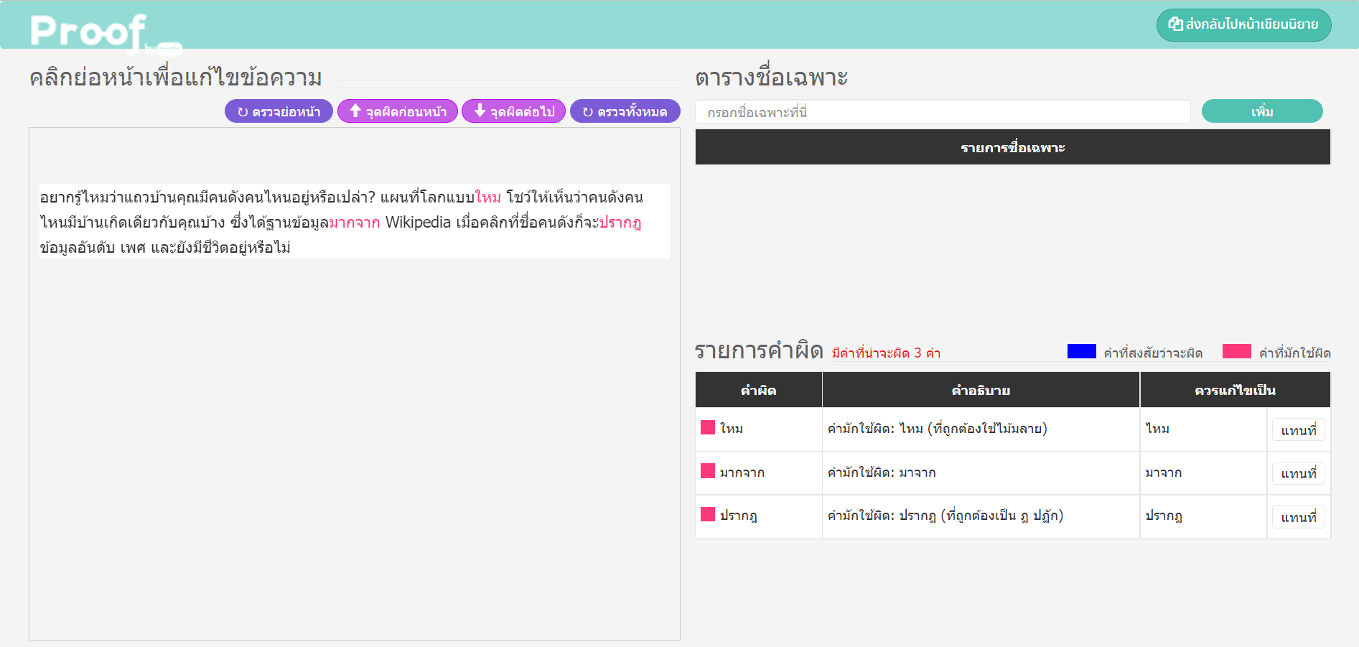Replace ปรากฎ with ปรากฏ using แทนที่
1359x647 pixels.
pos(1298,517)
